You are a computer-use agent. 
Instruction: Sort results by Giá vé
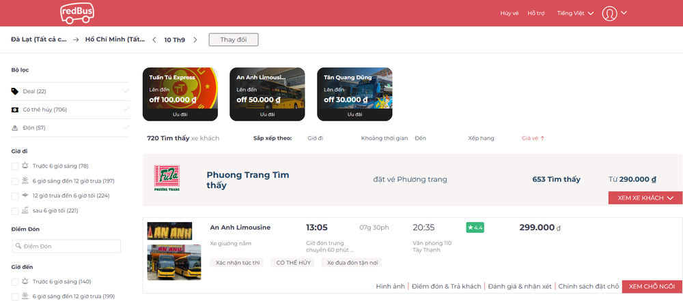coord(533,138)
